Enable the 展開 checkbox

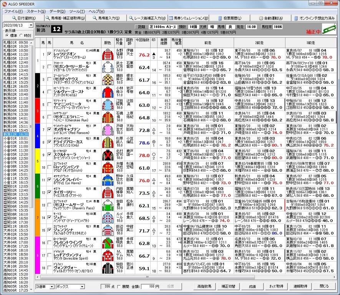click(119, 287)
